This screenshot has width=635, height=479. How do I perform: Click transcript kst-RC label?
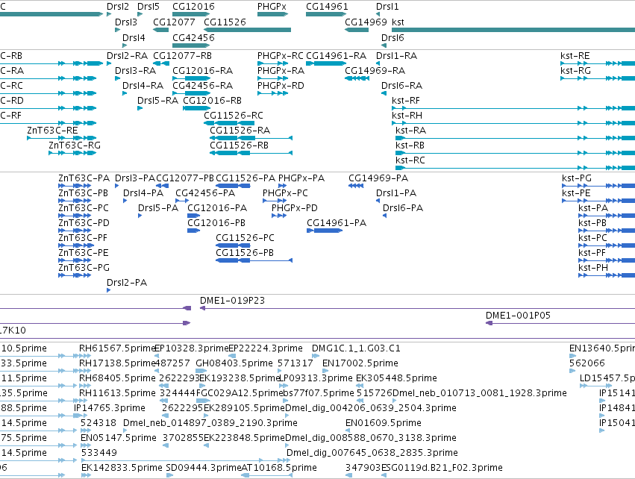click(410, 160)
